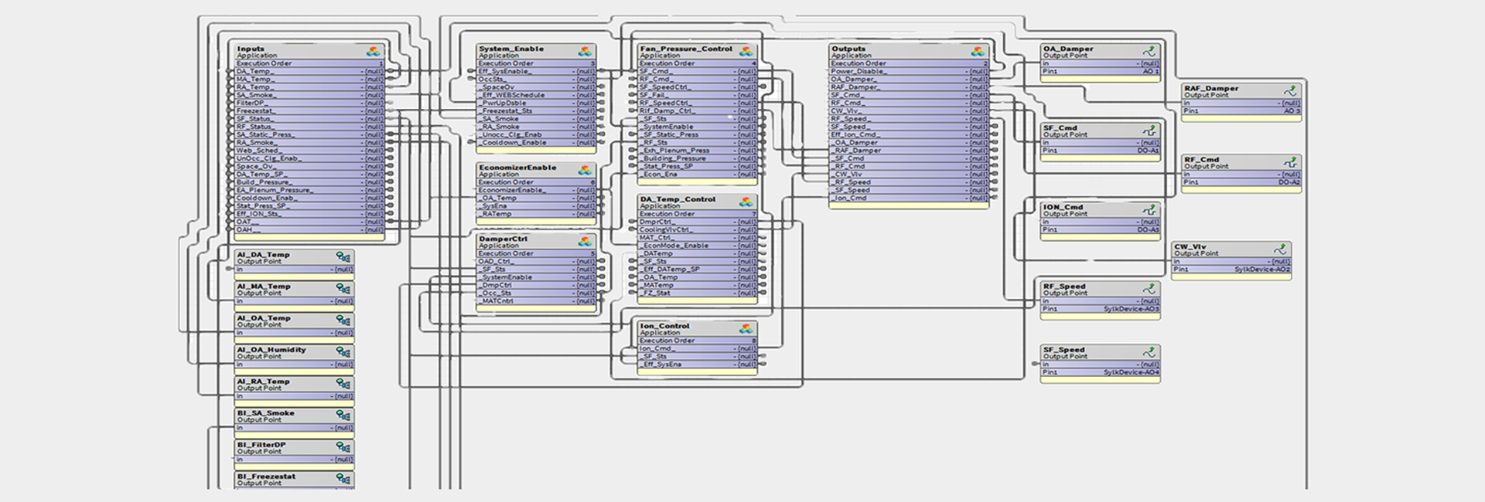
Task: Click the SF_Cmd digital output icon
Action: (1149, 131)
